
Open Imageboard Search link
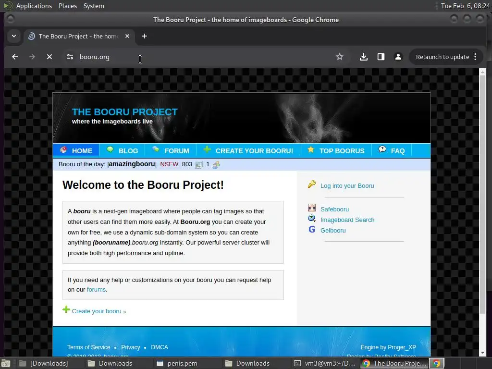[x=347, y=220]
